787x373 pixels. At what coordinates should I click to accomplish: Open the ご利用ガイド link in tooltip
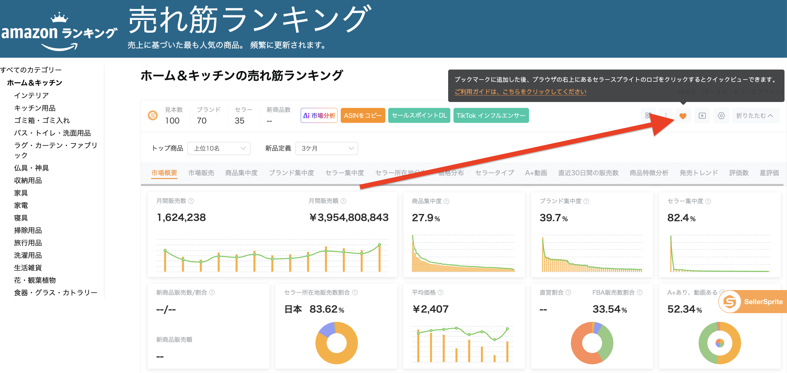point(520,92)
